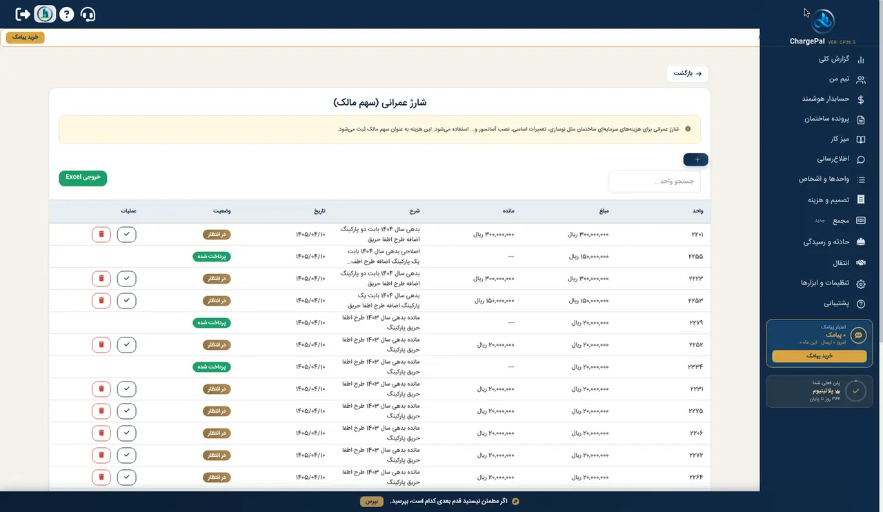The width and height of the screenshot is (883, 512).
Task: Delete the charge row for unit ۲۲۰۶
Action: coord(101,433)
